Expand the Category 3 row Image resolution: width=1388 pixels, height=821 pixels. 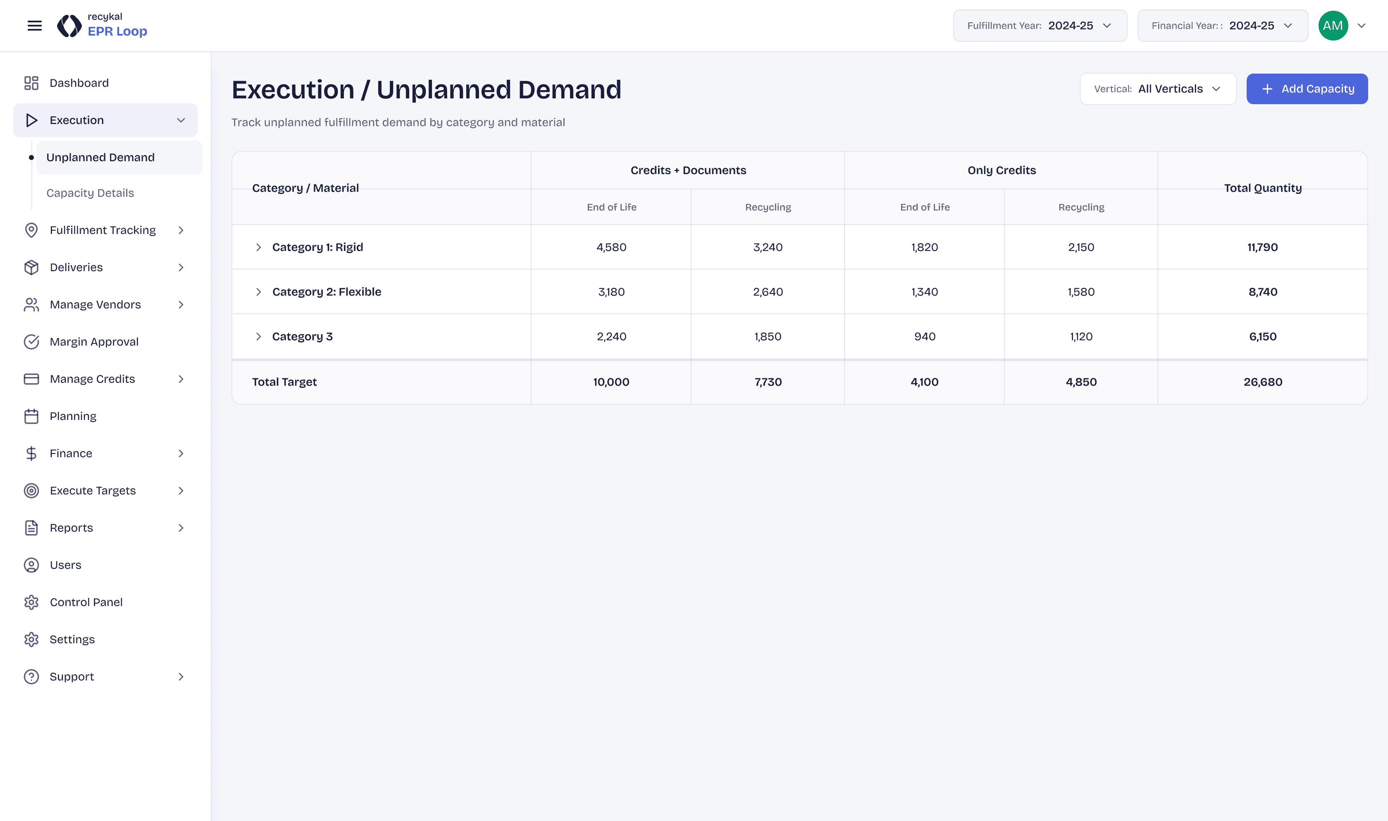click(x=258, y=337)
